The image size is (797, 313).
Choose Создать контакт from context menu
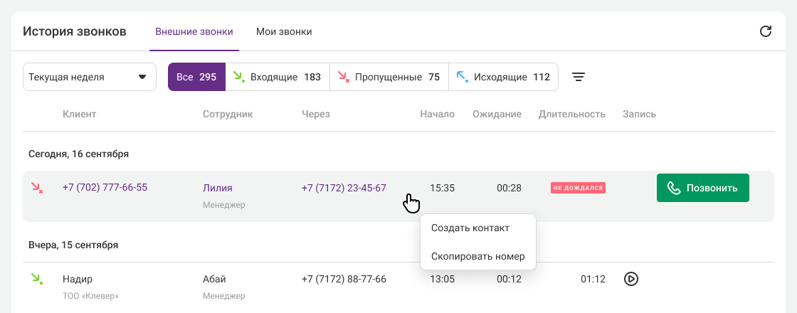pyautogui.click(x=470, y=228)
